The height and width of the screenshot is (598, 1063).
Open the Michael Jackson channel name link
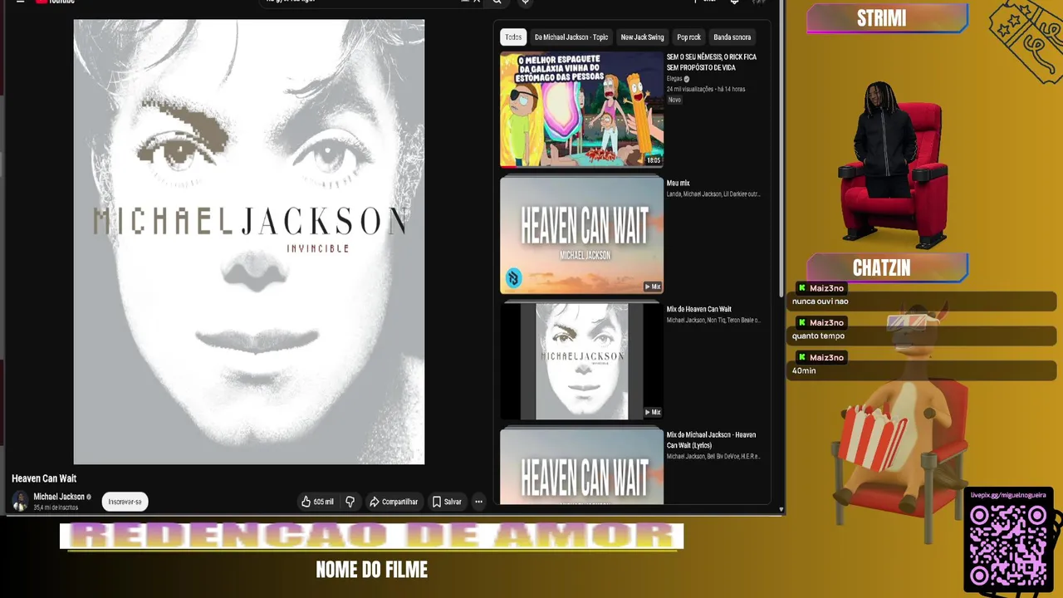pyautogui.click(x=59, y=497)
